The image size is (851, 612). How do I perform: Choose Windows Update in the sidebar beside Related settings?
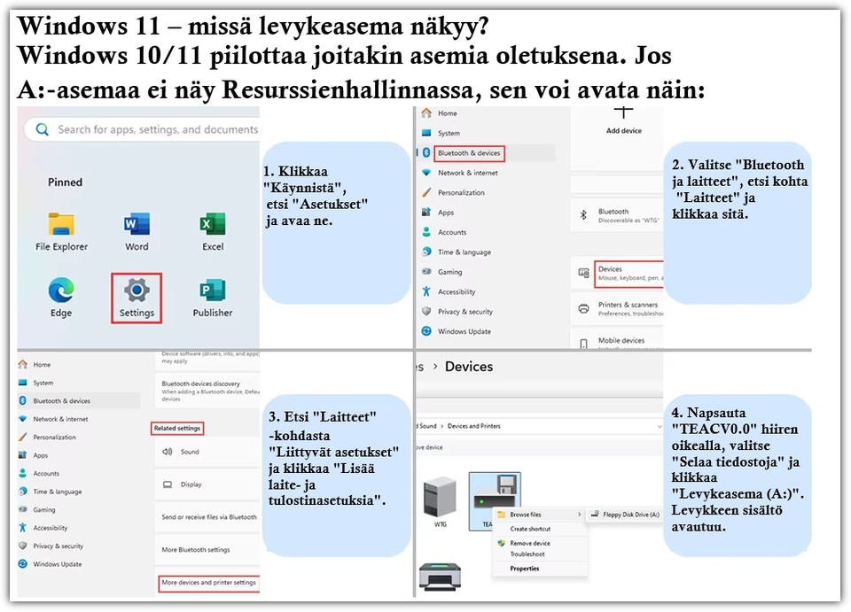point(57,564)
